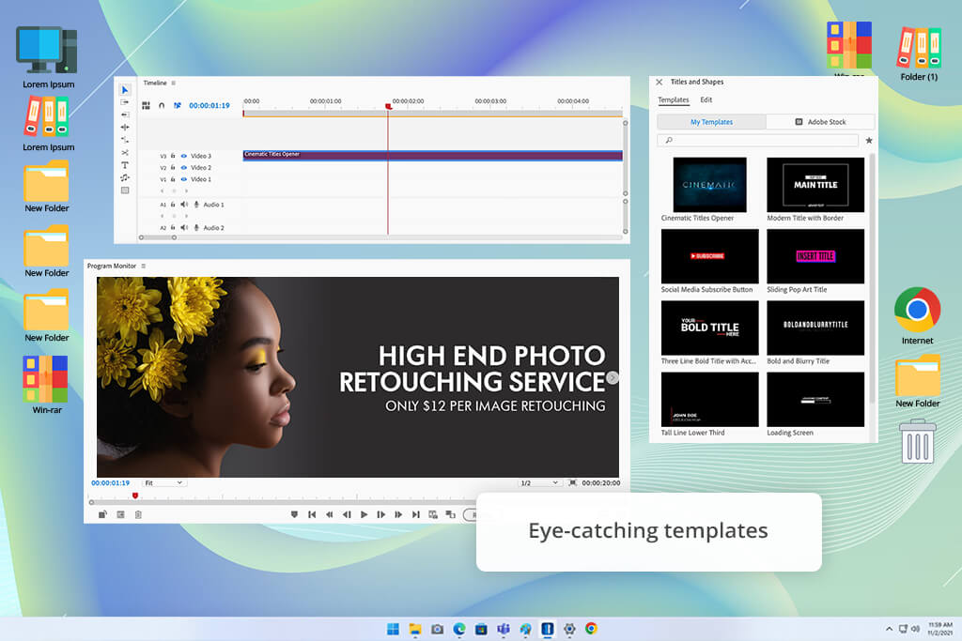Add a marker in Program Monitor

(x=294, y=514)
